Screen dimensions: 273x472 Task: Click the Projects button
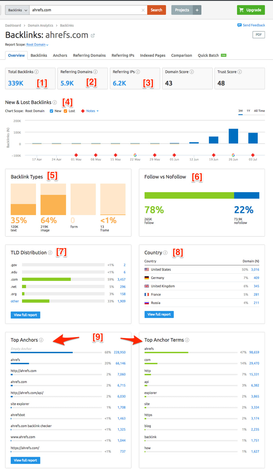[182, 10]
